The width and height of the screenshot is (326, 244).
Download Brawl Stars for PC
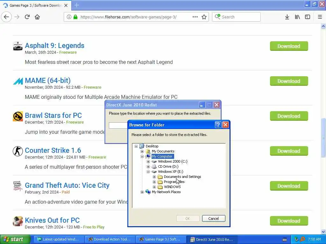coord(289,116)
